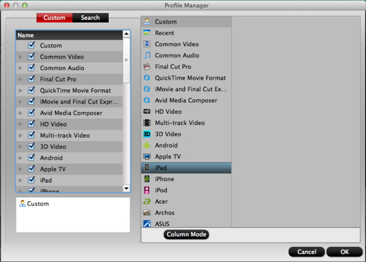Select Archos in the category menu
The height and width of the screenshot is (262, 366).
186,213
